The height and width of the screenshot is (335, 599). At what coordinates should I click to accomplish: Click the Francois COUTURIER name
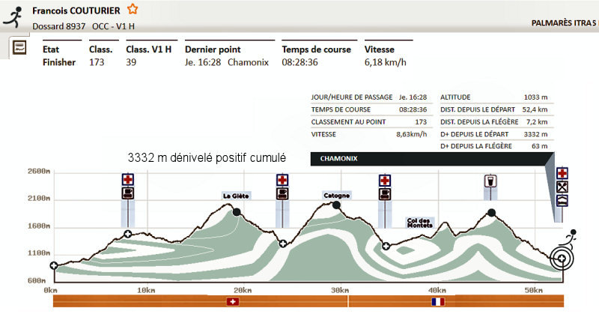coord(76,10)
